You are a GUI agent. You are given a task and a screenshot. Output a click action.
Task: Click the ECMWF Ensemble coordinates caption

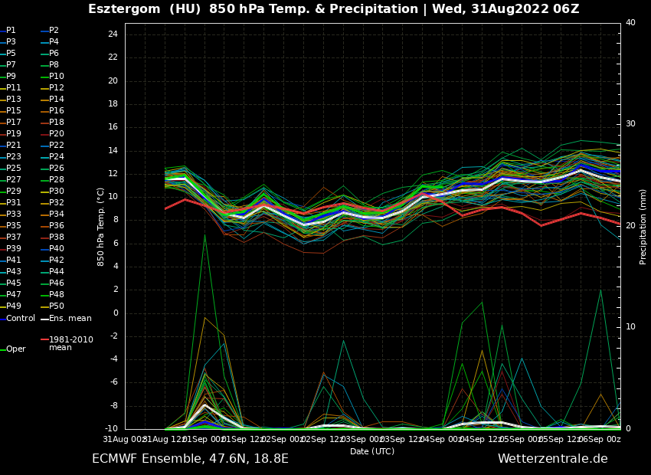190,459
